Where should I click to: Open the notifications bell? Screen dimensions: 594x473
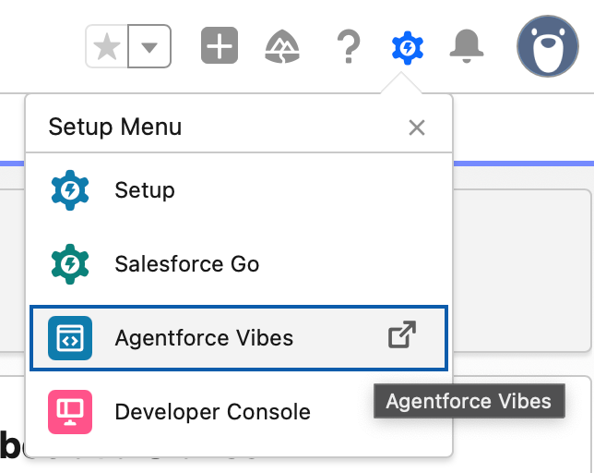point(467,46)
